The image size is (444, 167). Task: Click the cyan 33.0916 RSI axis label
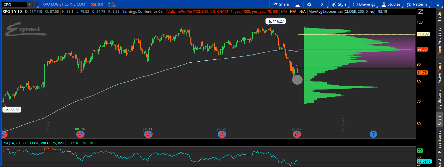(x=424, y=161)
